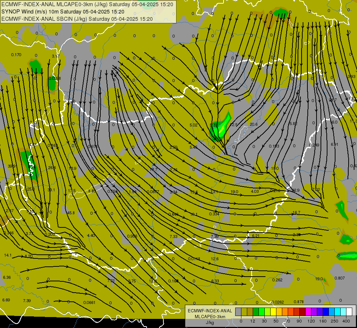Click the map value '4.40'
This screenshot has width=357, height=328.
91,235
